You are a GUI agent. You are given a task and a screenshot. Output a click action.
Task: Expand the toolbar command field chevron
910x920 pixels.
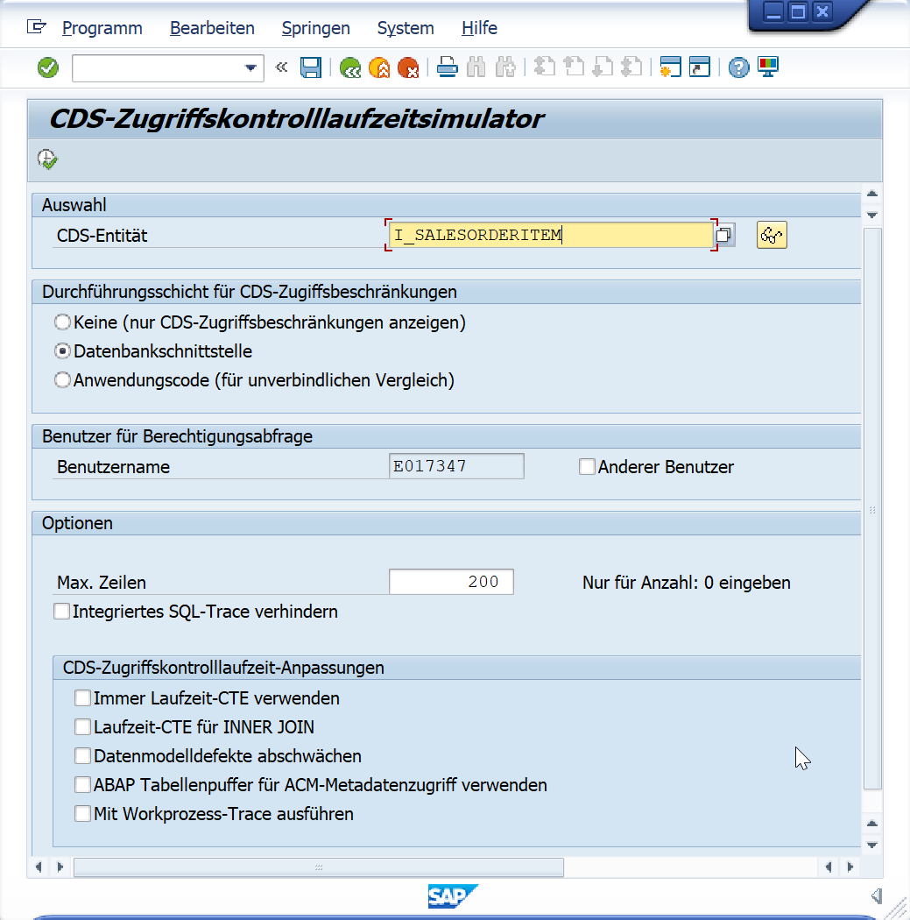(281, 67)
